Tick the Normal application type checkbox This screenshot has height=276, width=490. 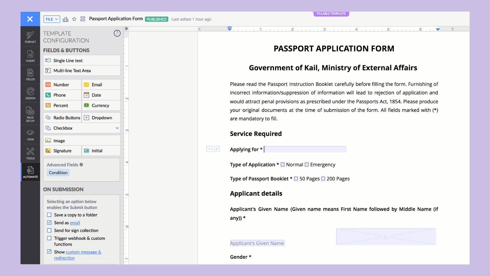(282, 165)
